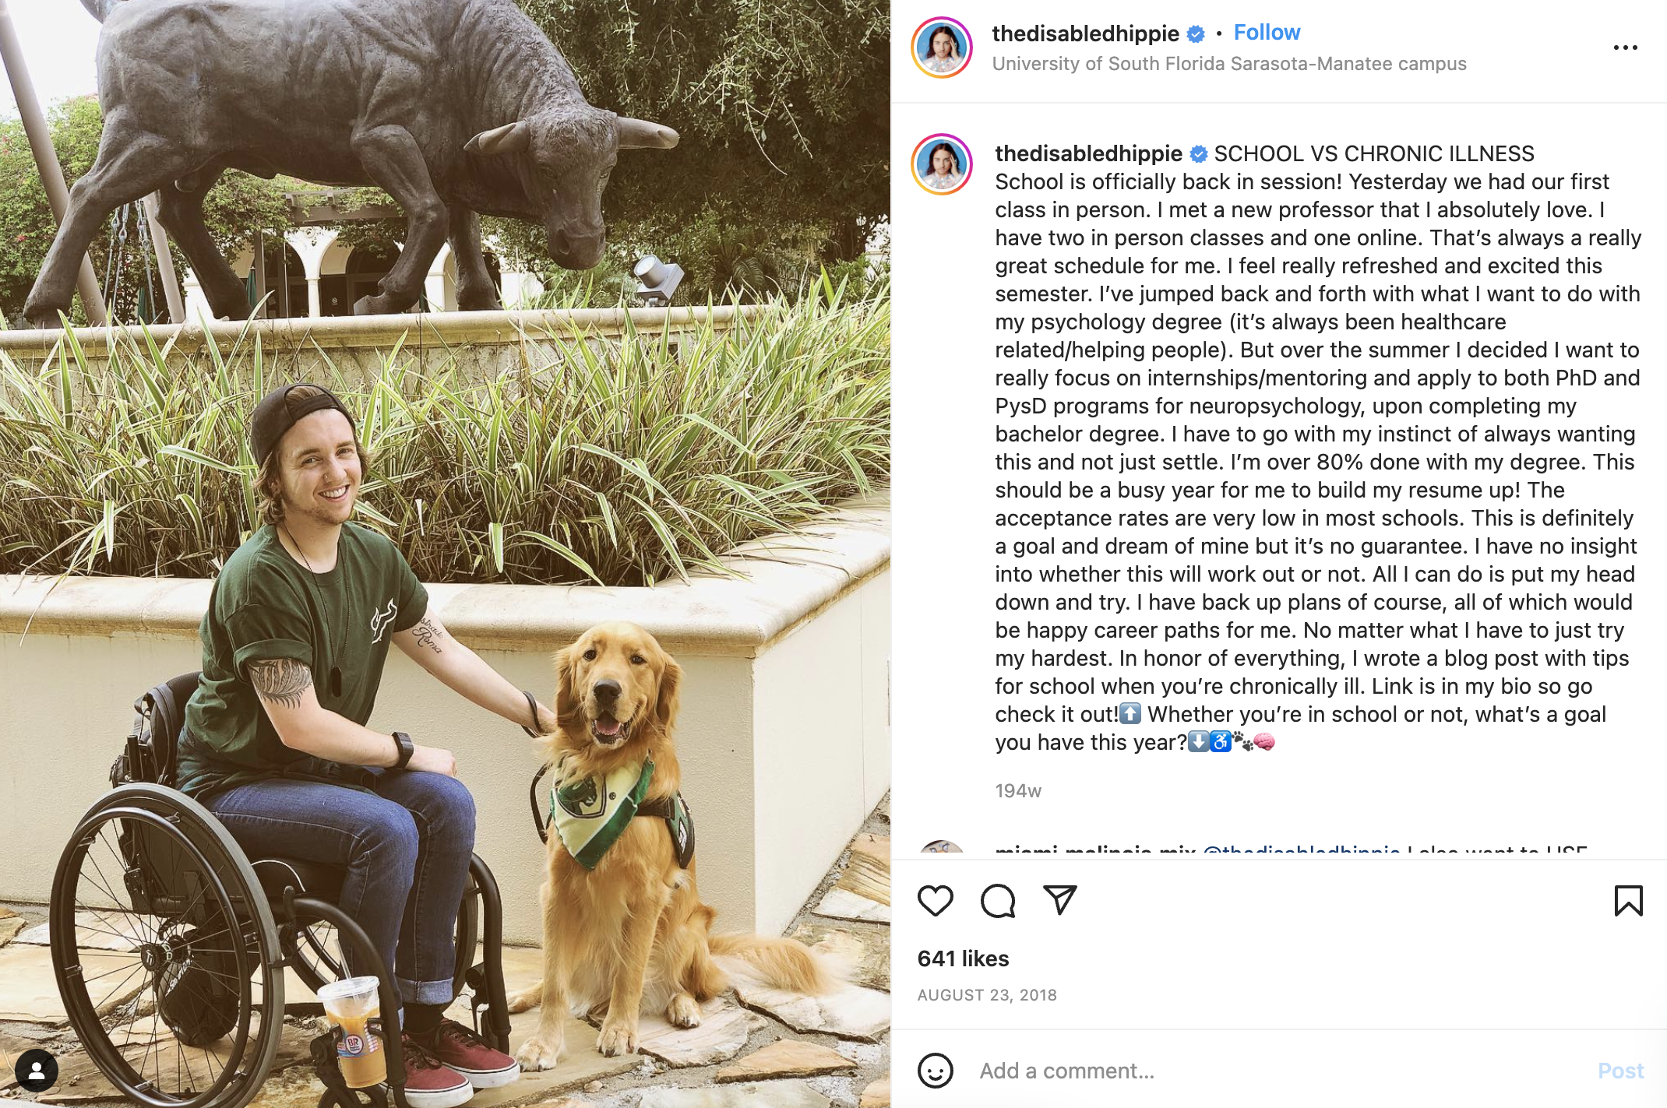Open thedisabledhippie username in the header

[1085, 33]
